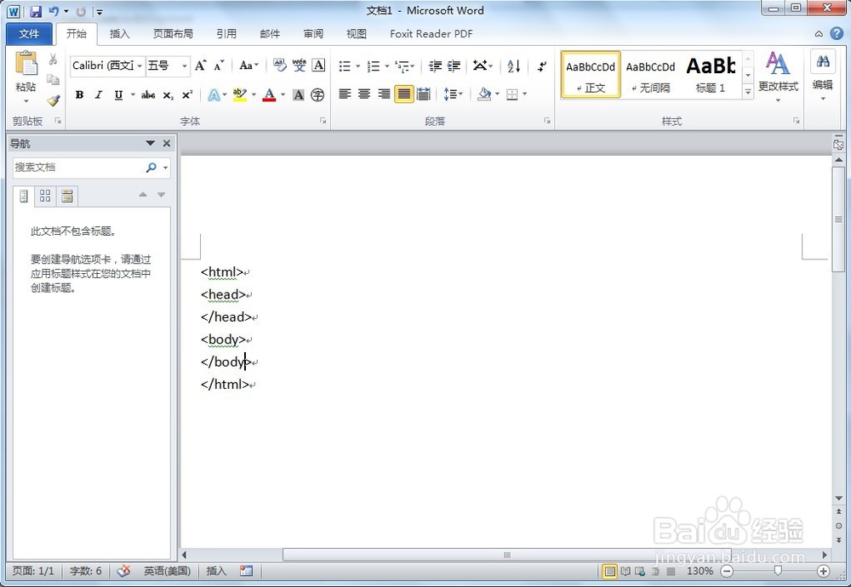Apply the Normal (正文) style

coord(591,75)
